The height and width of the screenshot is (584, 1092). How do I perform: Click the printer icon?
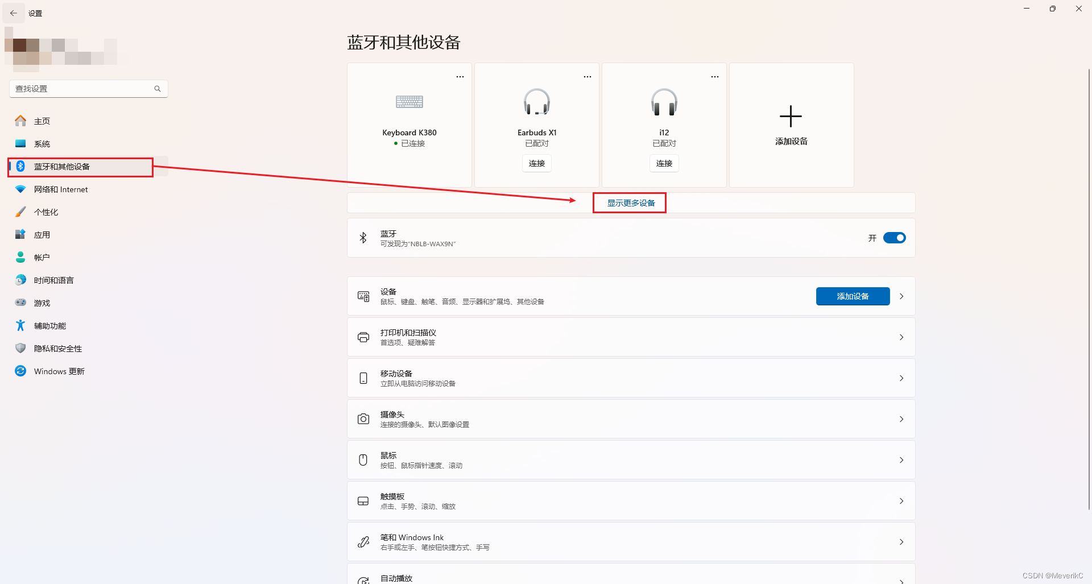click(363, 337)
